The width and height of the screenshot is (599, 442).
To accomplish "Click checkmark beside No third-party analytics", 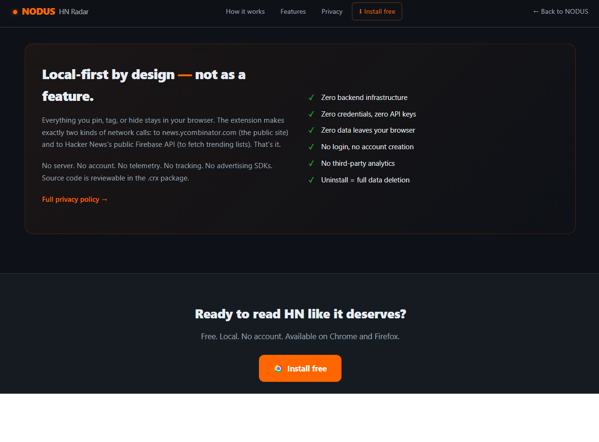I will tap(311, 163).
